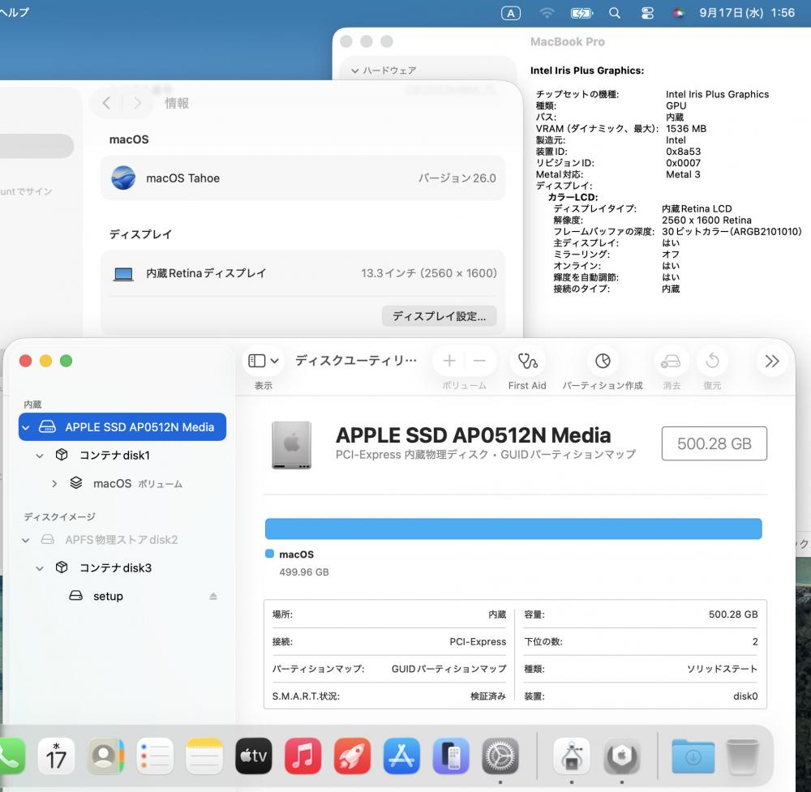
Task: Go back in System Settings 情報 pane
Action: coord(106,104)
